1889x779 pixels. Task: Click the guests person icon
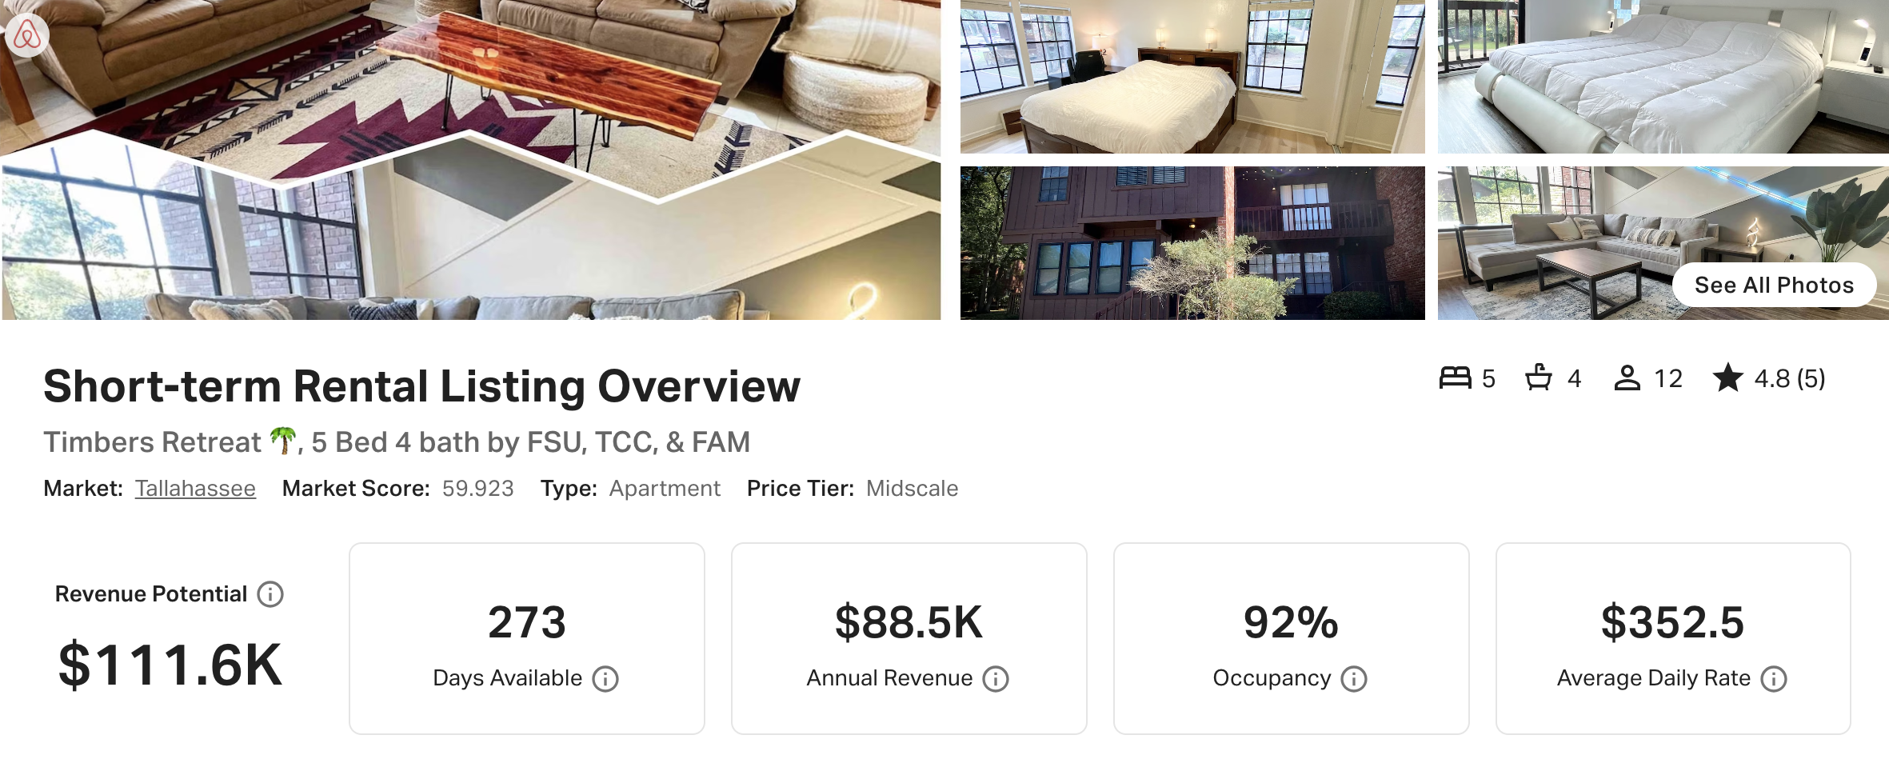tap(1627, 378)
